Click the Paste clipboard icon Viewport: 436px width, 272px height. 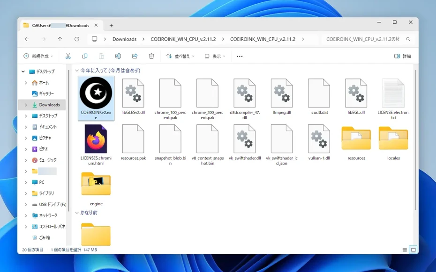101,56
